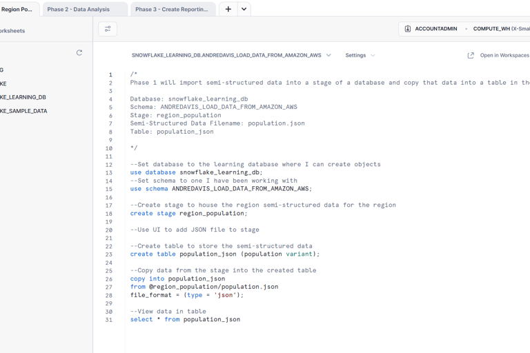530x353 pixels.
Task: Open the ACCOUNTADMIN role selector
Action: pyautogui.click(x=435, y=29)
